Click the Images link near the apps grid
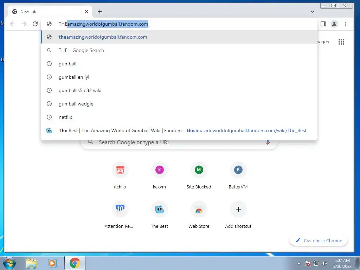The image size is (360, 270). point(323,42)
